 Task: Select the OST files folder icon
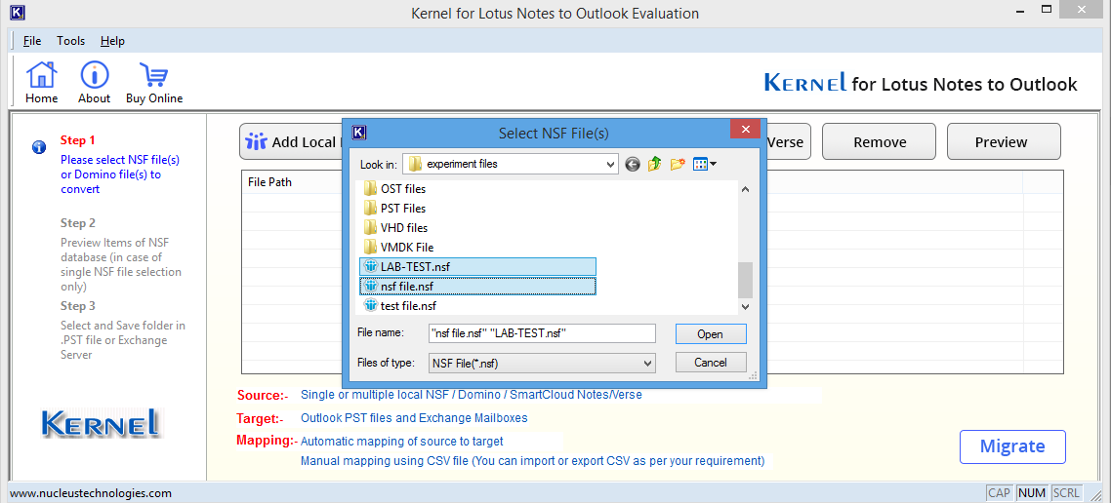pyautogui.click(x=370, y=189)
